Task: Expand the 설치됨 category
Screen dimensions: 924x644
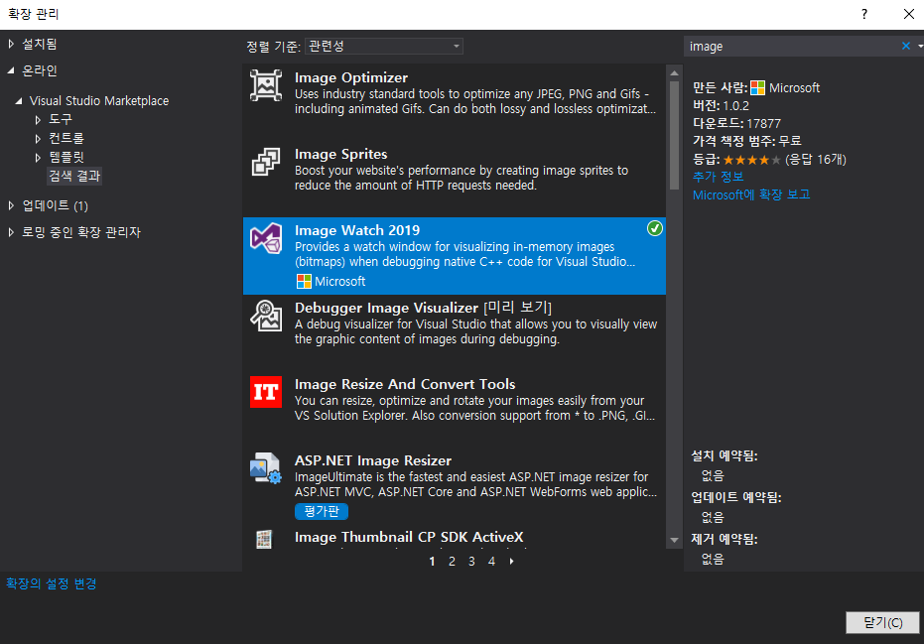Action: tap(11, 44)
